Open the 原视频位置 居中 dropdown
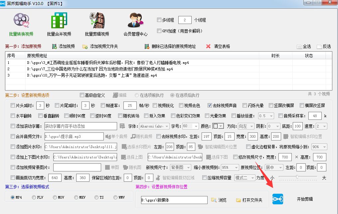The width and height of the screenshot is (338, 214). tap(274, 167)
